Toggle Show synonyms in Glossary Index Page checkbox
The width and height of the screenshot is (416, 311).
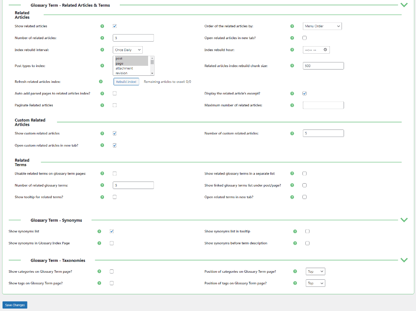click(111, 243)
